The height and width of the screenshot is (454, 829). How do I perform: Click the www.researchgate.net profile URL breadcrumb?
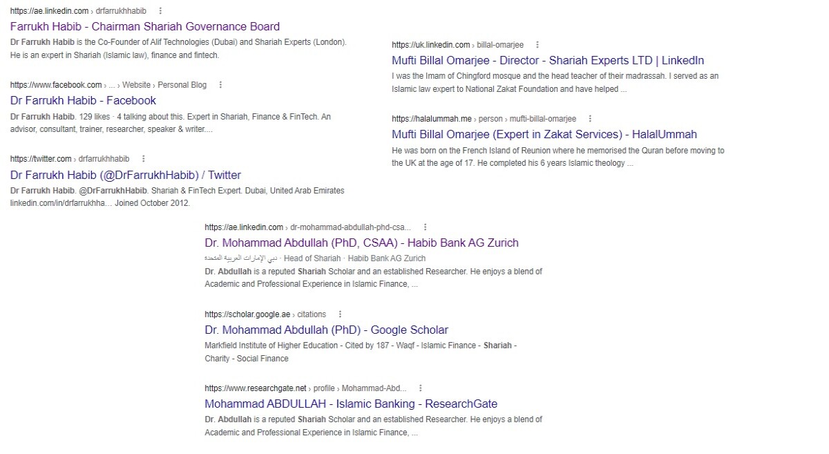click(306, 388)
